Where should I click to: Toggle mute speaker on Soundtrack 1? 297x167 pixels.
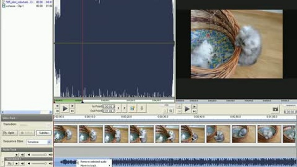(23, 163)
